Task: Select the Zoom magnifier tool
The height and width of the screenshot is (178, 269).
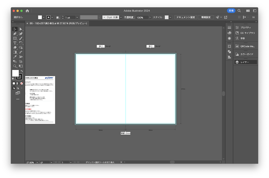Action: point(15,66)
